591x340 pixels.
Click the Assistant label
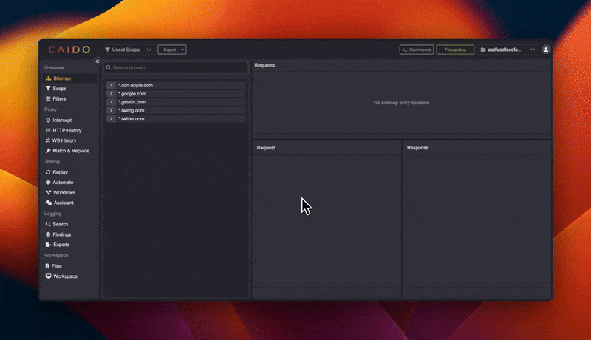(x=64, y=203)
